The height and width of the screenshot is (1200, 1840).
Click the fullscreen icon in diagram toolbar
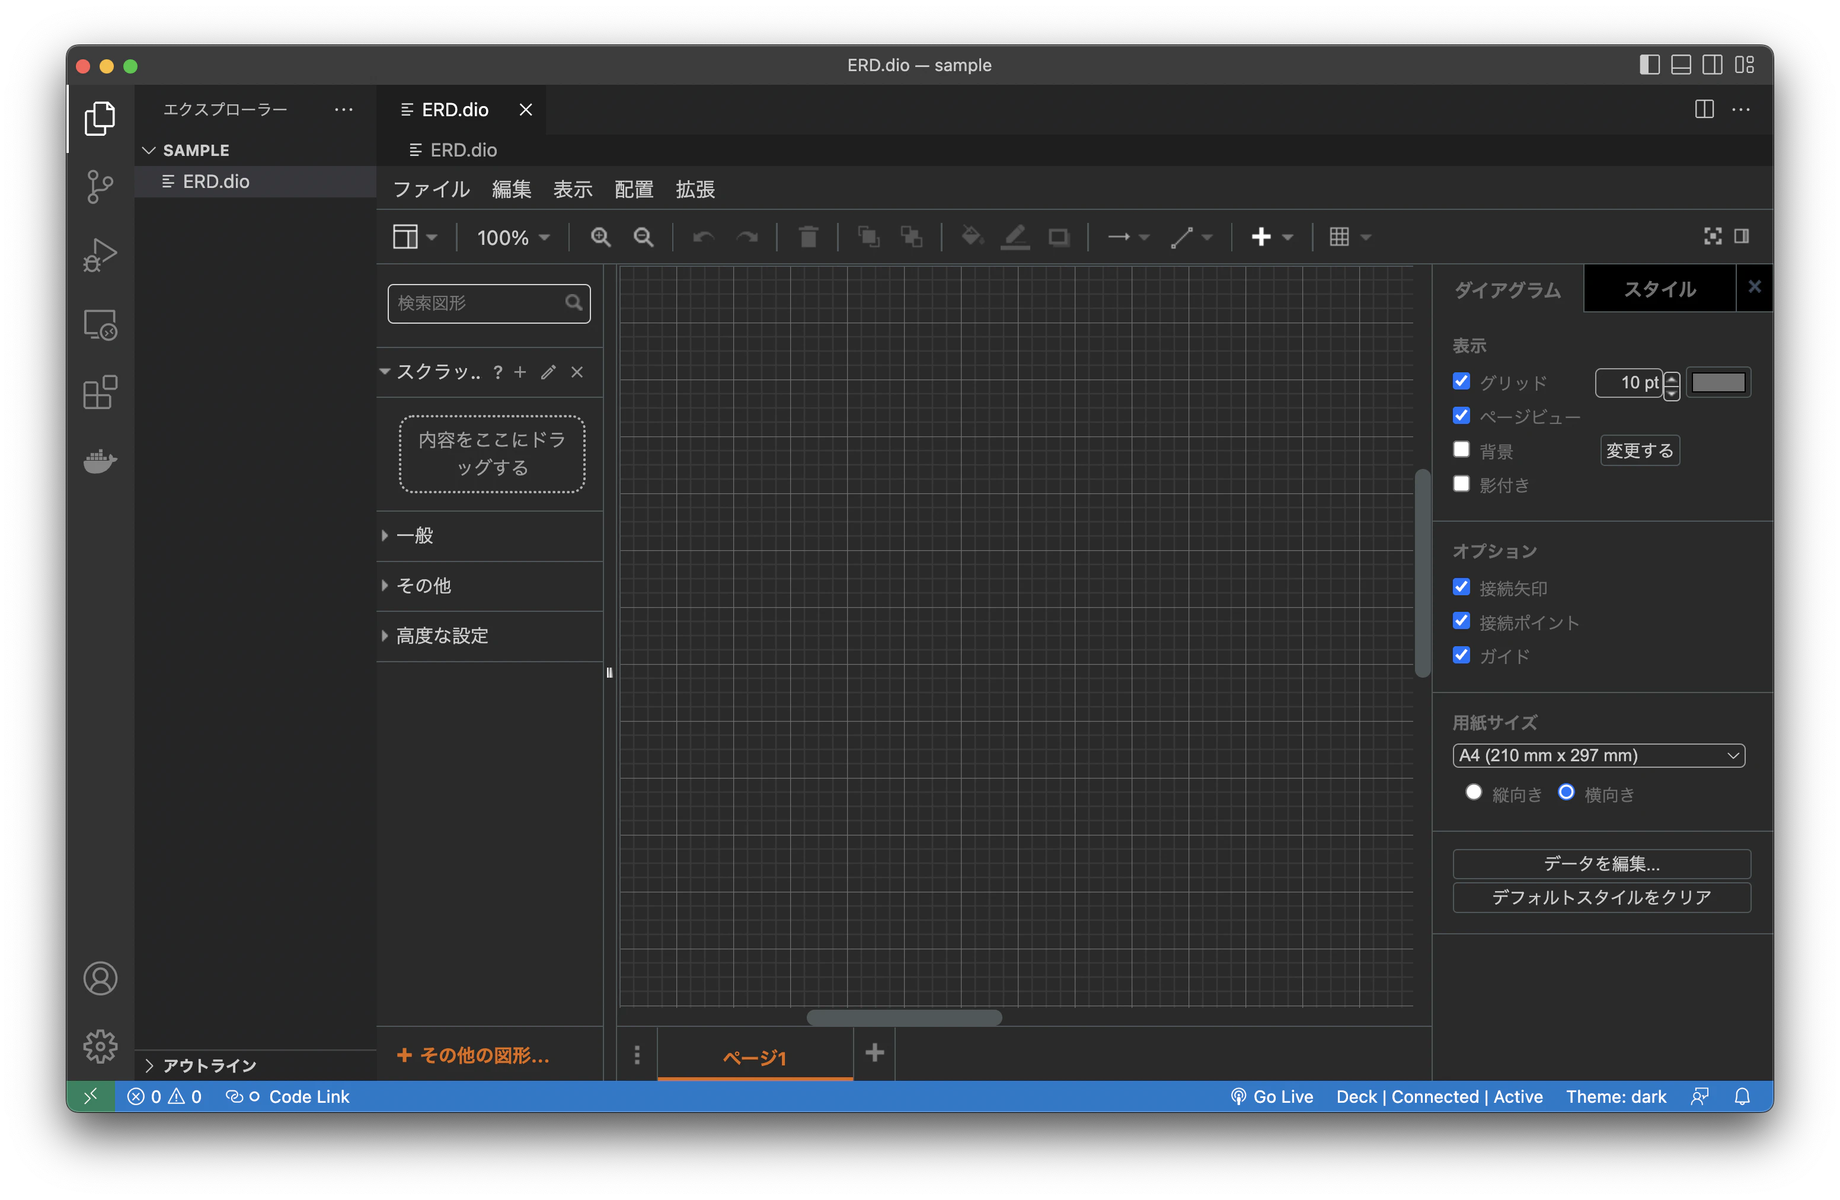coord(1713,237)
